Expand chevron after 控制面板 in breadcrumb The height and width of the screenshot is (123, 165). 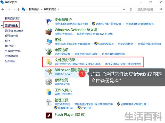[x=42, y=10]
